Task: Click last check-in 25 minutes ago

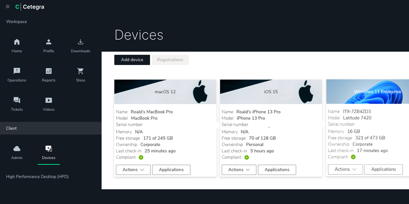Action: click(160, 151)
